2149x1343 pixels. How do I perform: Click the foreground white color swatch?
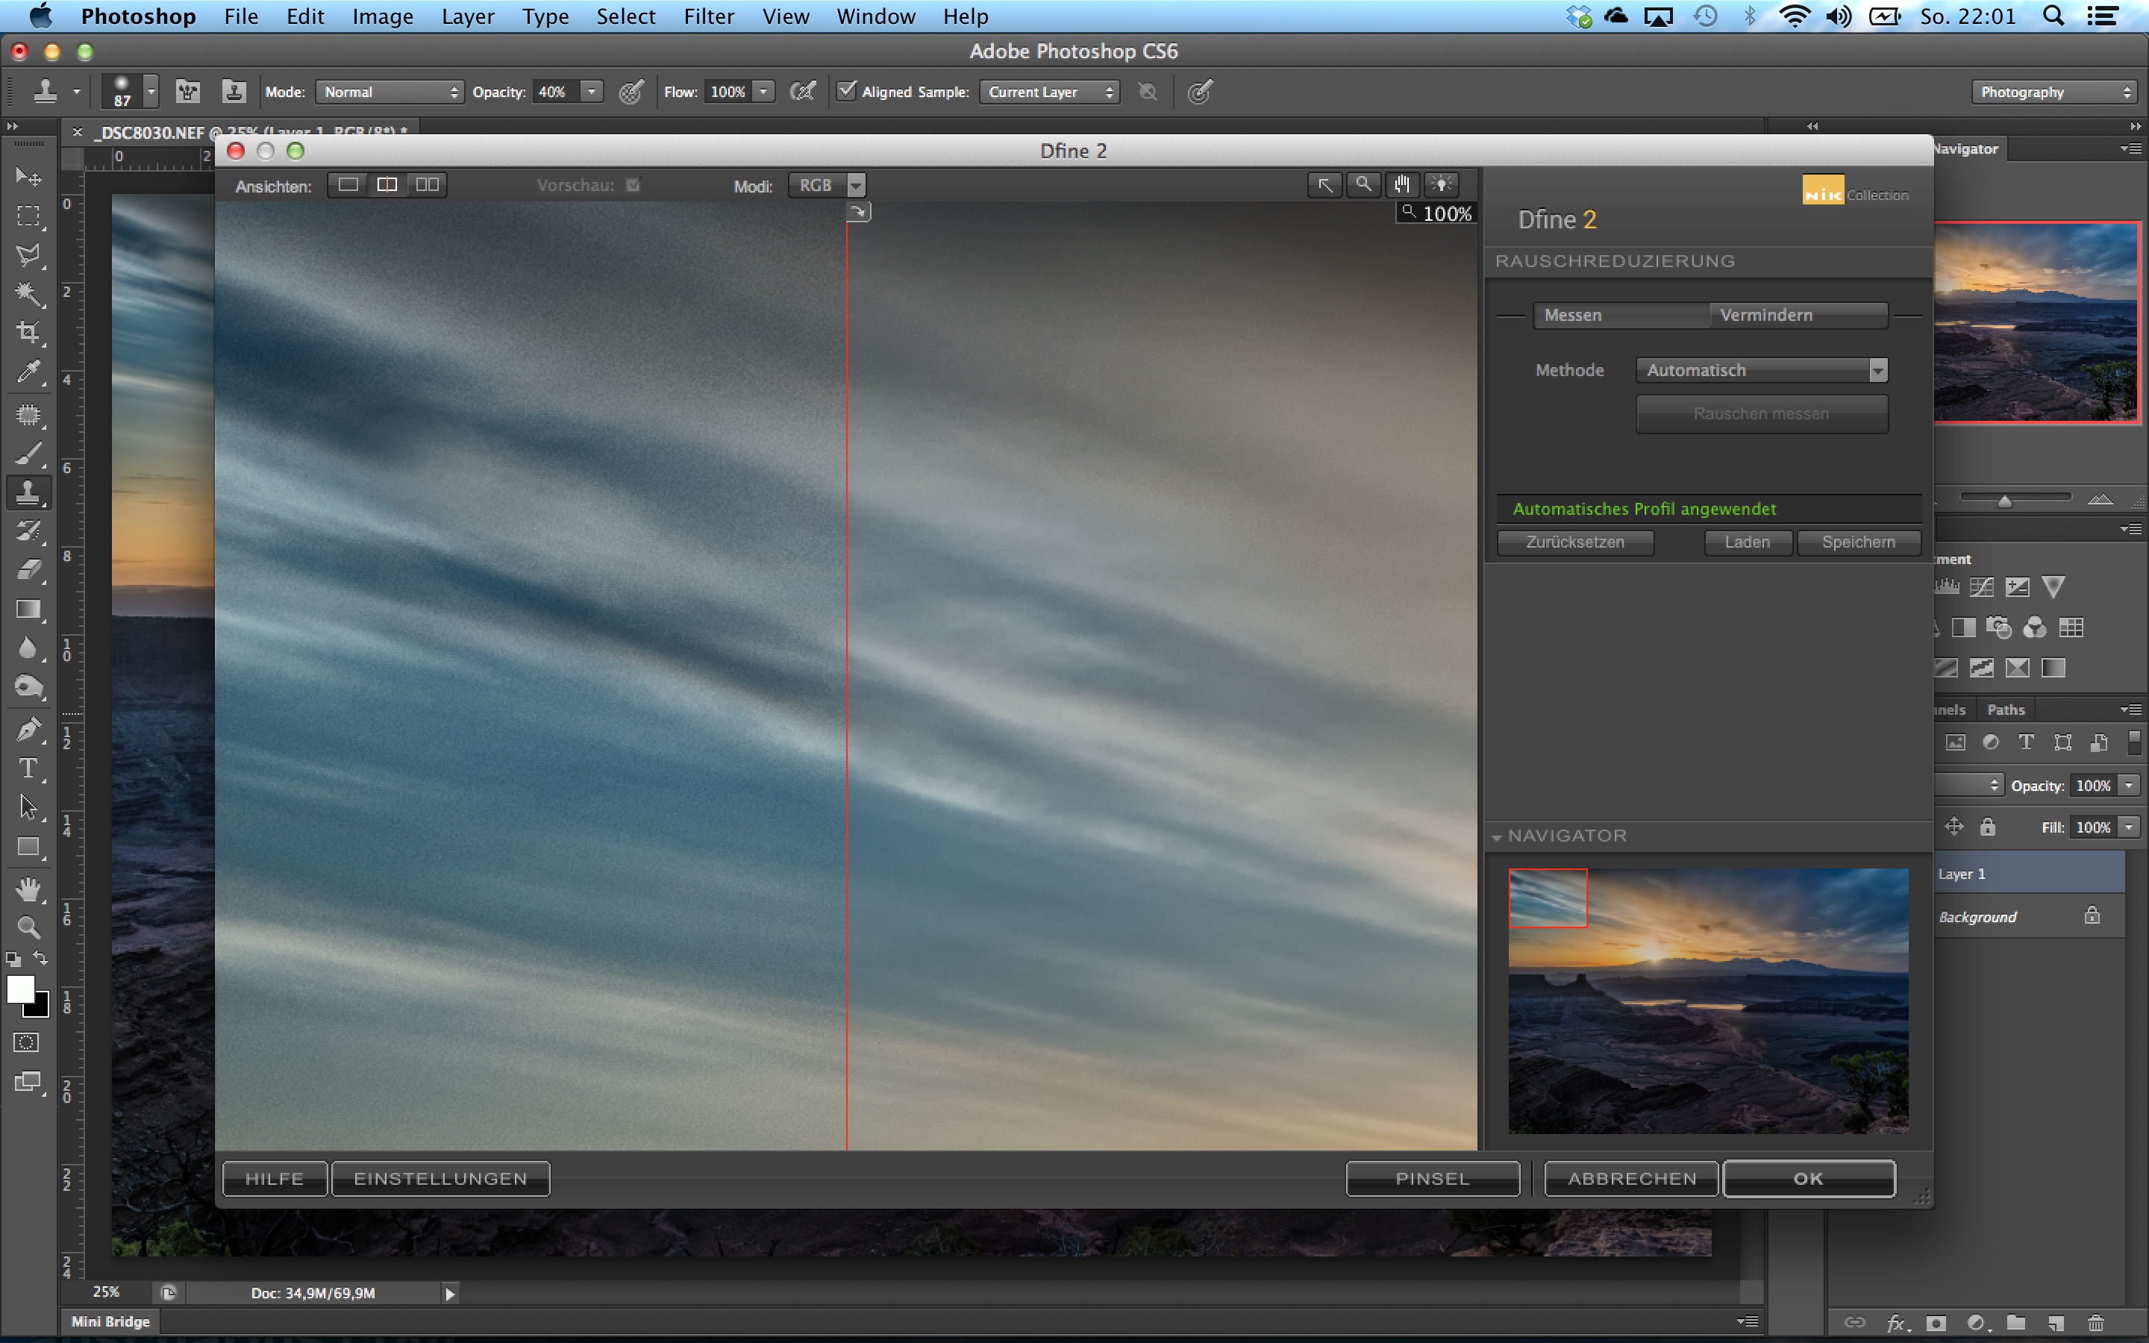19,989
